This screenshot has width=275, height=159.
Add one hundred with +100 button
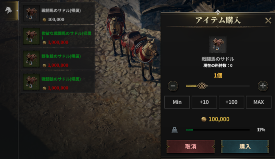coord(231,102)
